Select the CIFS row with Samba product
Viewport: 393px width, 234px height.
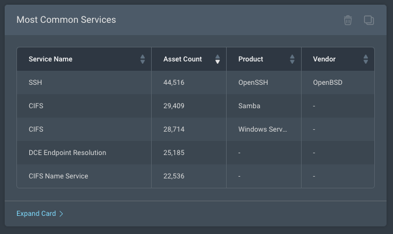tap(36, 106)
